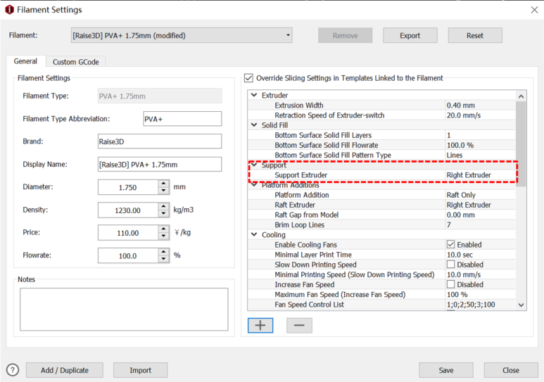Viewport: 544px width, 382px height.
Task: Switch to Custom GCode tab
Action: coord(75,62)
